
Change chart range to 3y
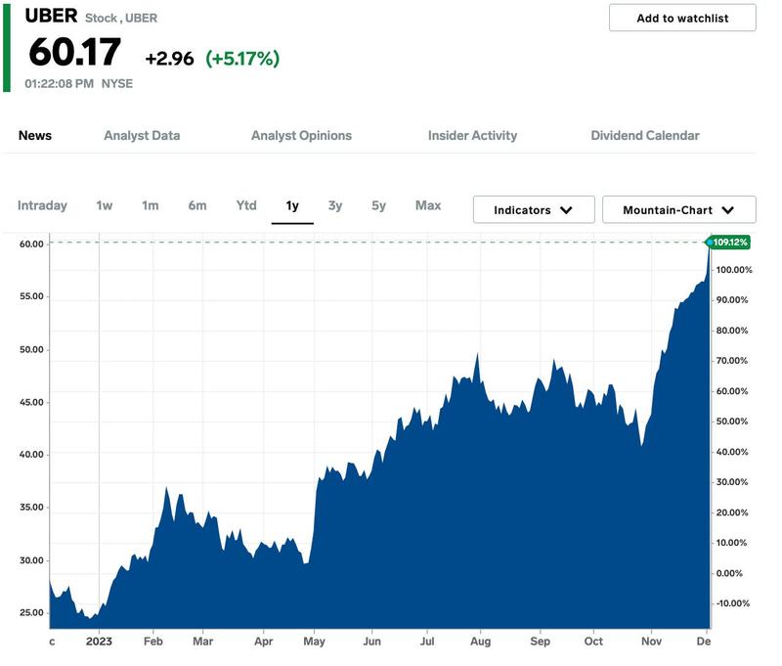tap(335, 205)
